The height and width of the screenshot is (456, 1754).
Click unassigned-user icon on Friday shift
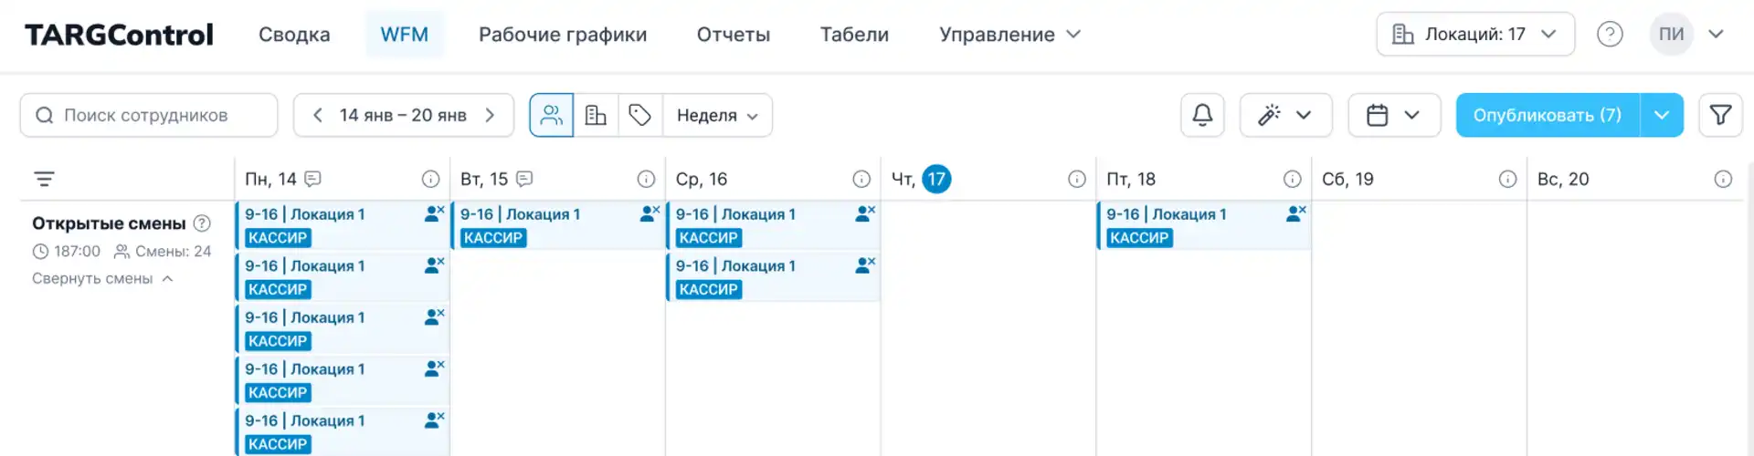[1295, 213]
